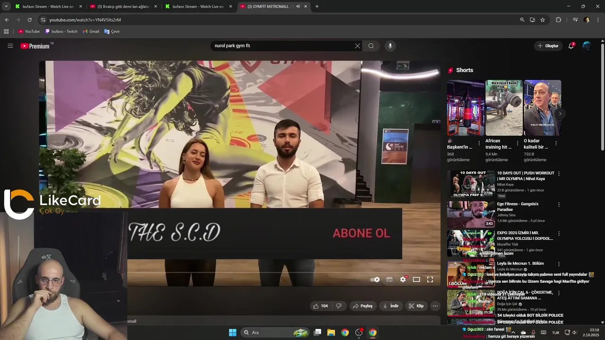Go to YouTube Premium home logo

[x=35, y=46]
